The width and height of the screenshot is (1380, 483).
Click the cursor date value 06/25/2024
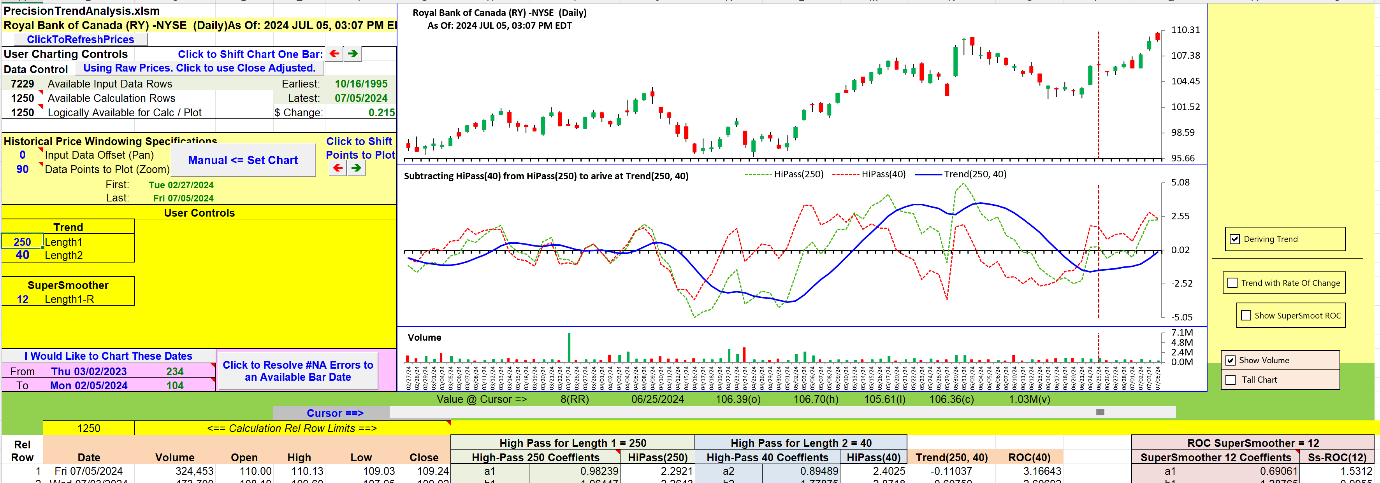point(657,399)
